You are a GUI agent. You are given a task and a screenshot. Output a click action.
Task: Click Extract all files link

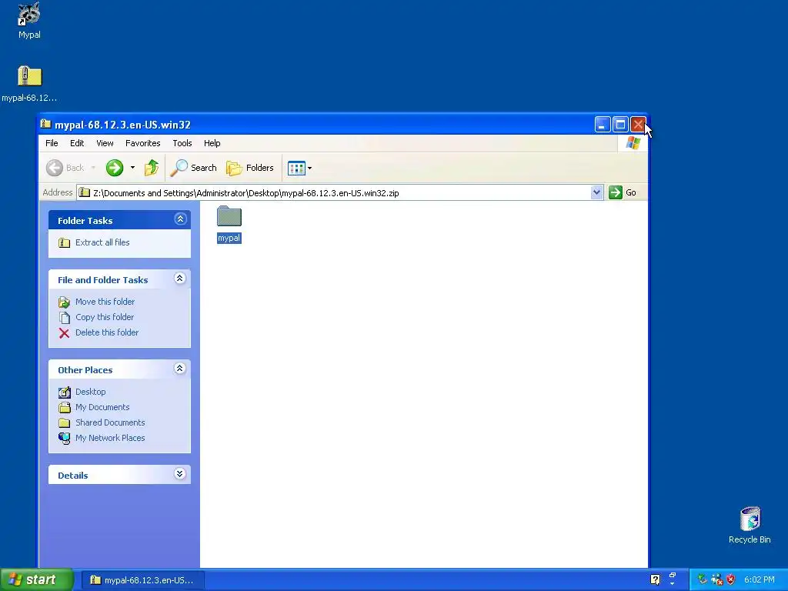102,242
